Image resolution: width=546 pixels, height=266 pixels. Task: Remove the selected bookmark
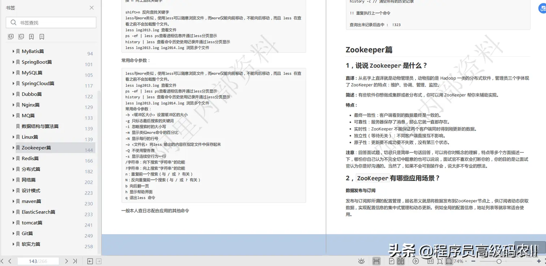[42, 36]
